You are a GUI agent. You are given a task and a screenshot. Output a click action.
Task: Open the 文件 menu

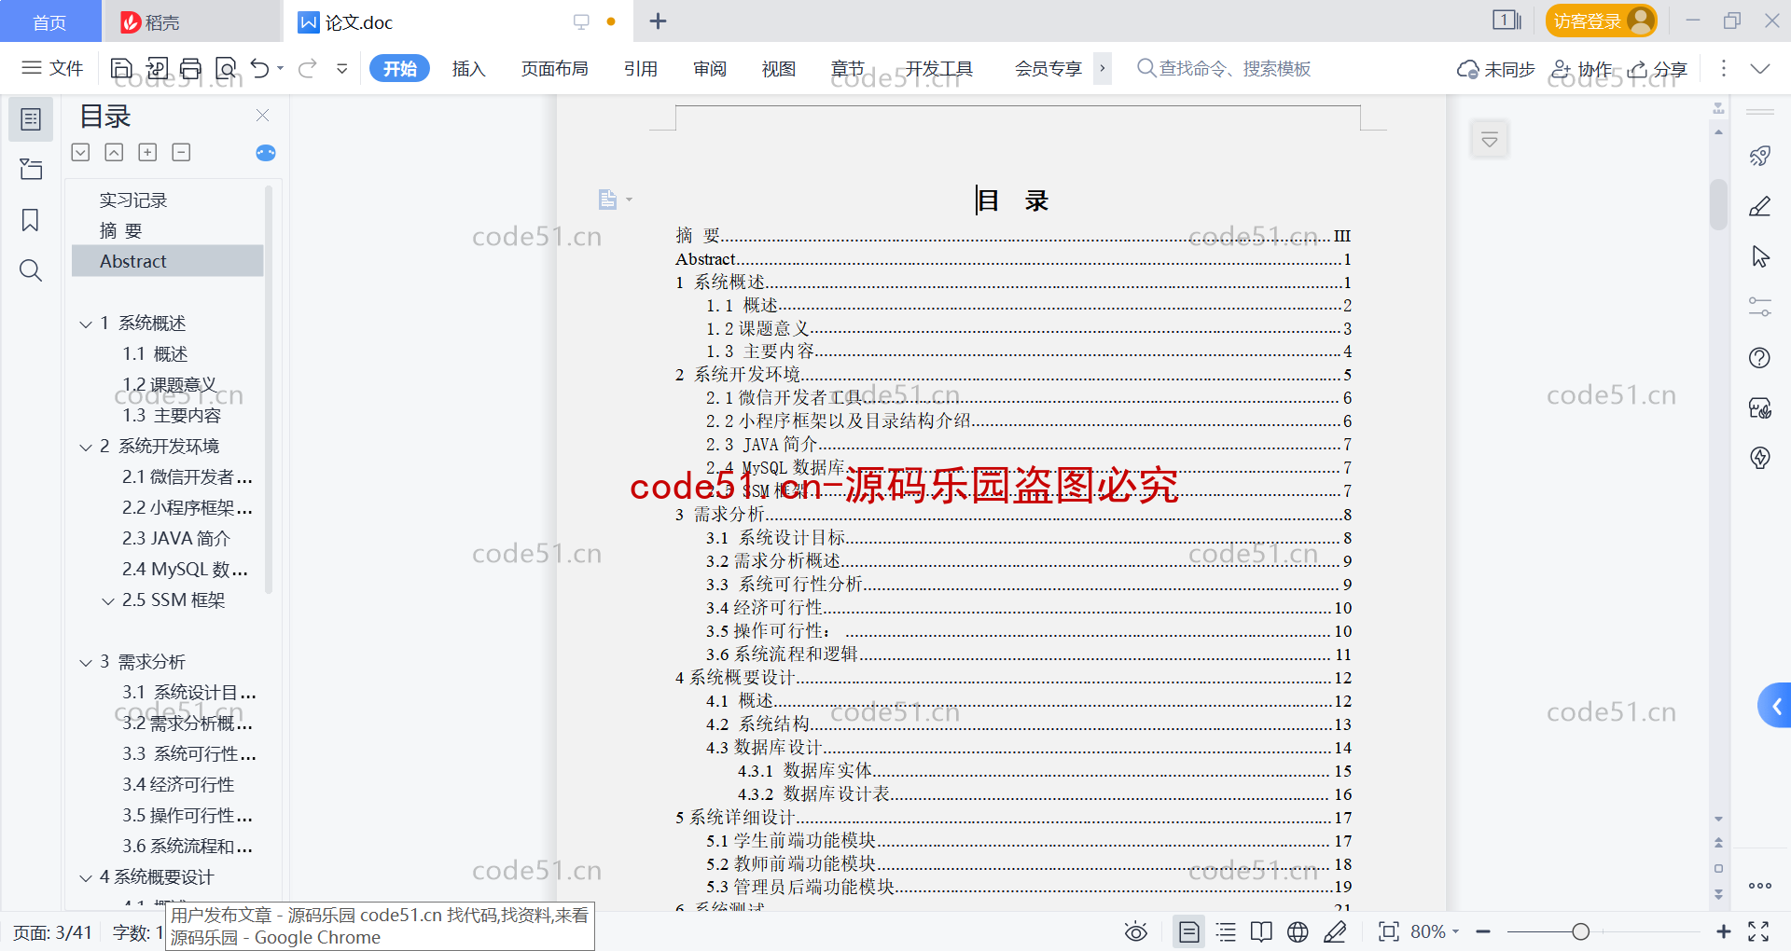[52, 68]
